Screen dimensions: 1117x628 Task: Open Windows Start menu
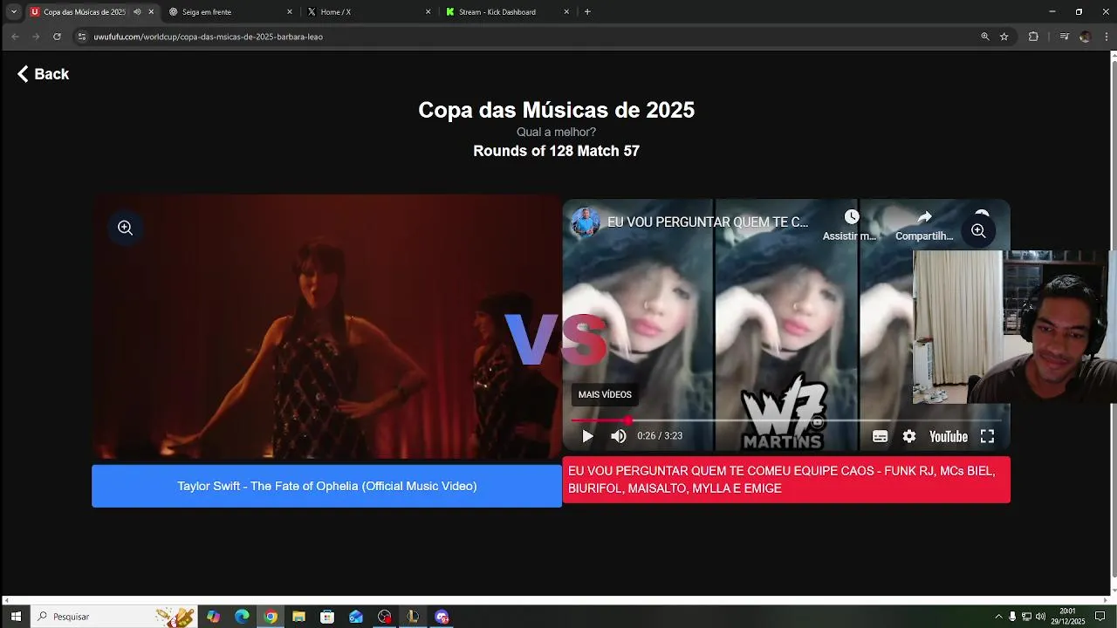[16, 617]
